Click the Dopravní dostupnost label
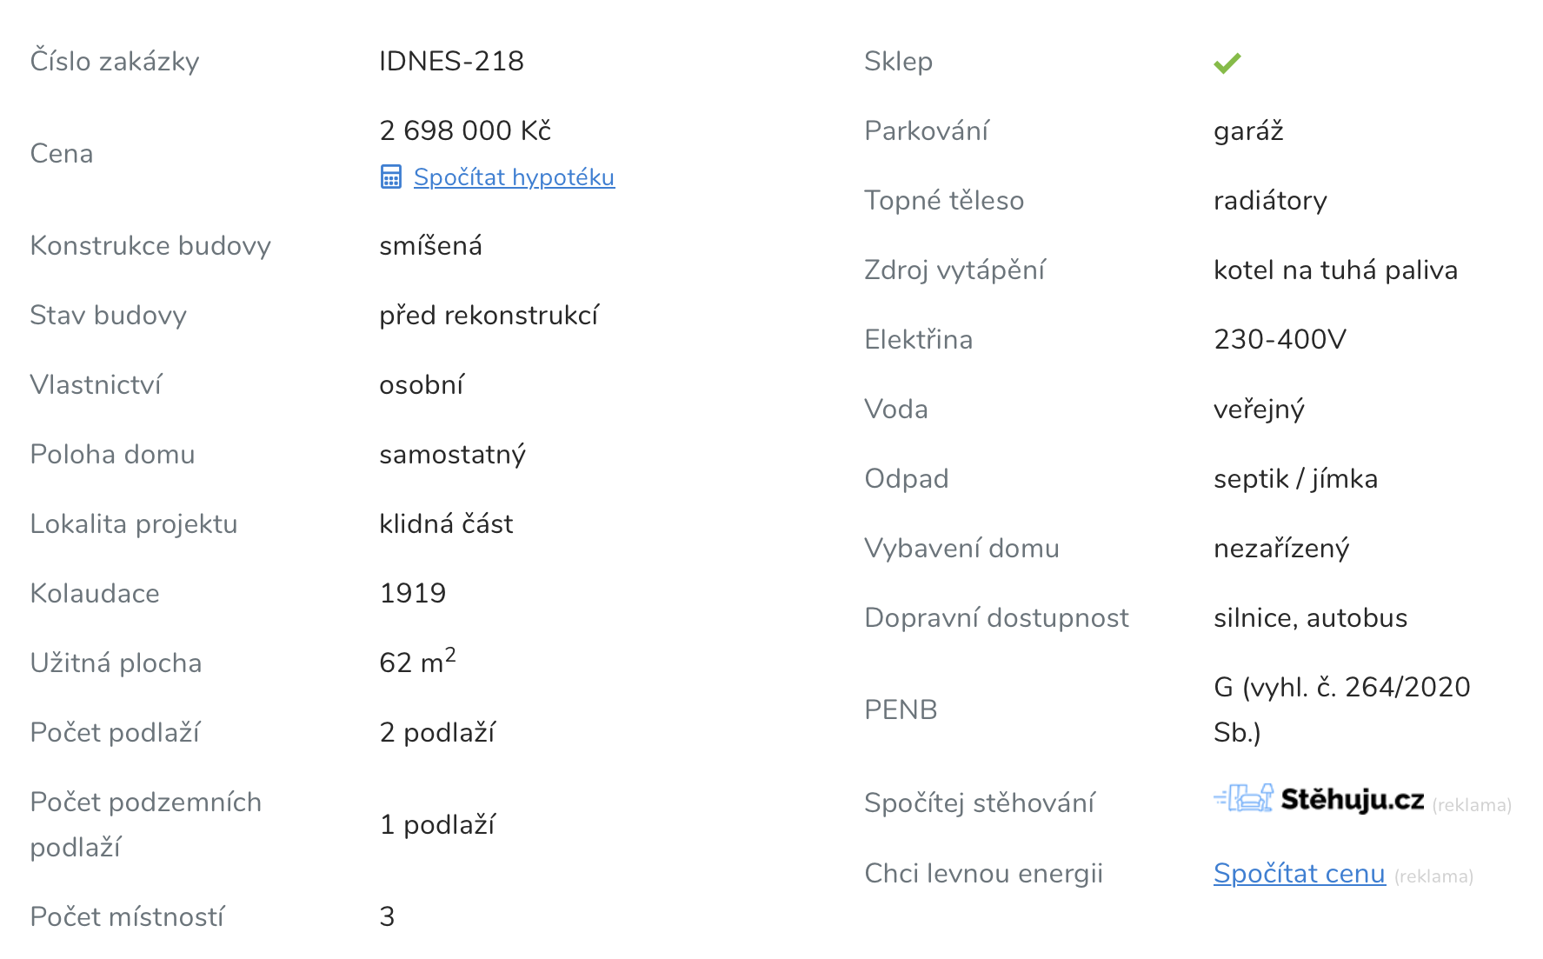This screenshot has width=1543, height=959. pyautogui.click(x=996, y=618)
